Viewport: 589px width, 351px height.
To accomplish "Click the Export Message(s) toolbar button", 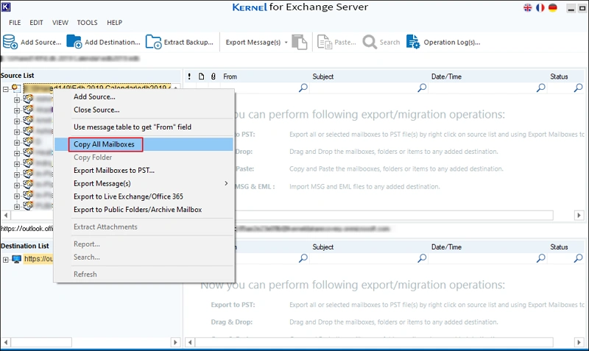I will point(253,43).
